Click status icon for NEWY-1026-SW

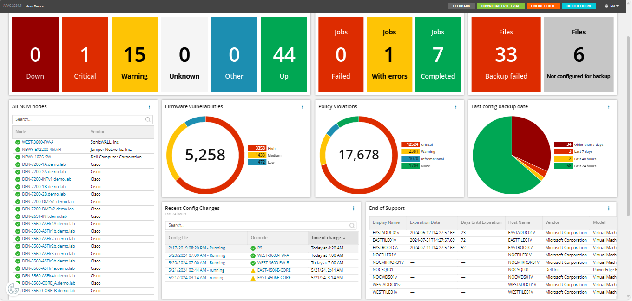(x=18, y=157)
